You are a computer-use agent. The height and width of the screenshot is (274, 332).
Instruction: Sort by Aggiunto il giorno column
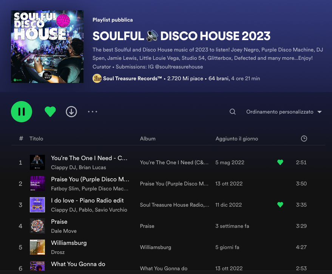point(237,139)
